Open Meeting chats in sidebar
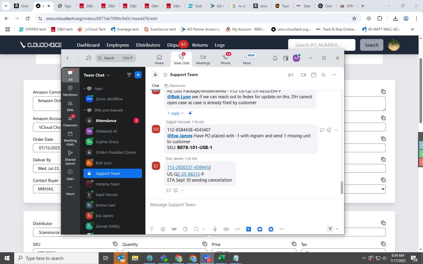423x264 pixels. (70, 138)
